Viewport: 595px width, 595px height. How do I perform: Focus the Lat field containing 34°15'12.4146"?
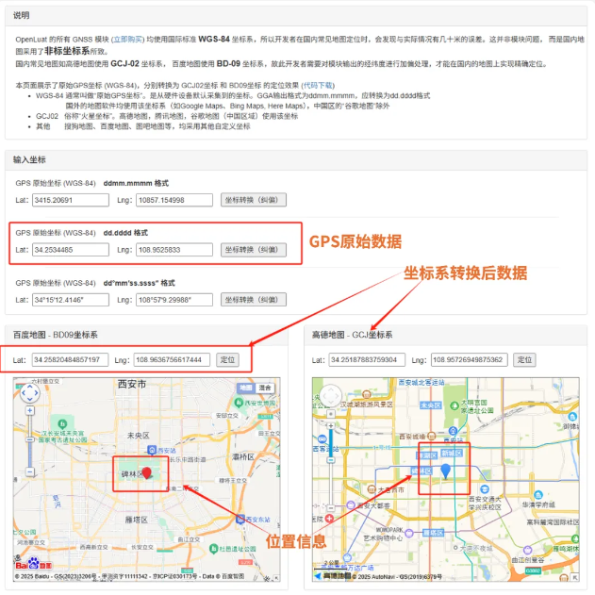[71, 300]
